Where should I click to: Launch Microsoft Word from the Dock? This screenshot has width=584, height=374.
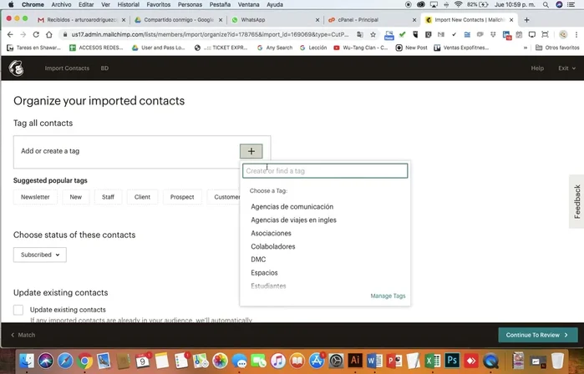tap(374, 361)
